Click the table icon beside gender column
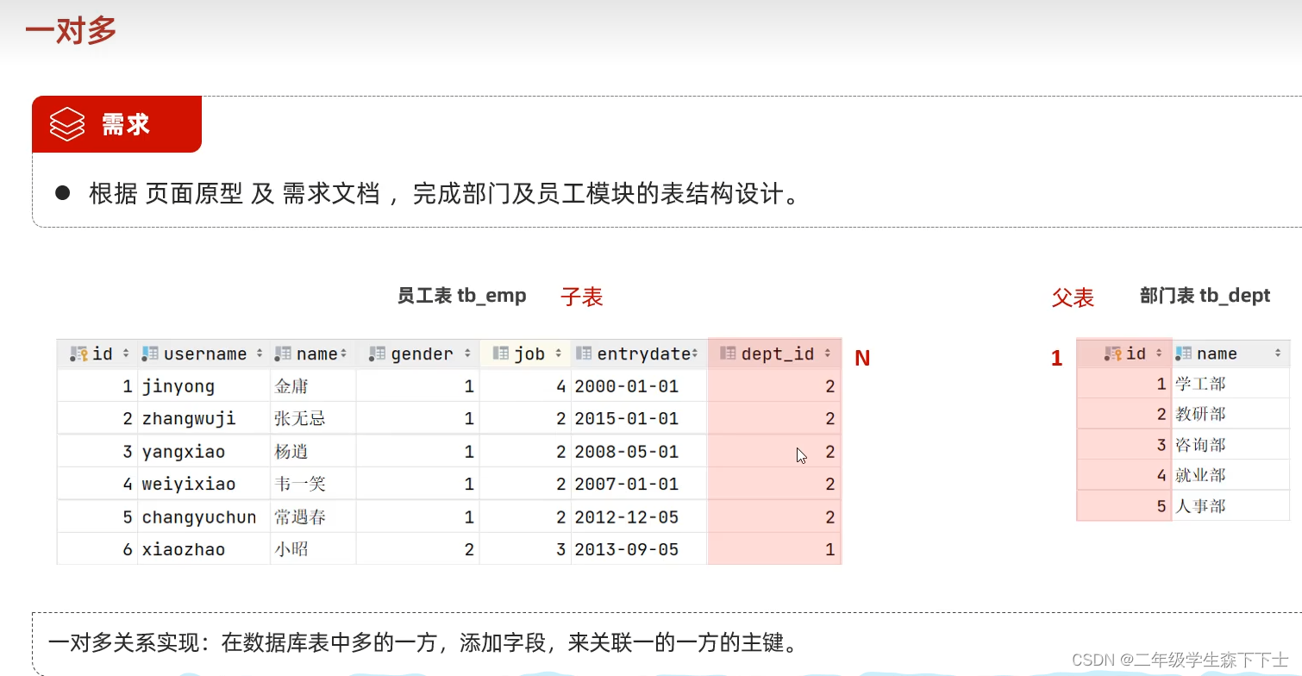The width and height of the screenshot is (1302, 676). tap(377, 353)
